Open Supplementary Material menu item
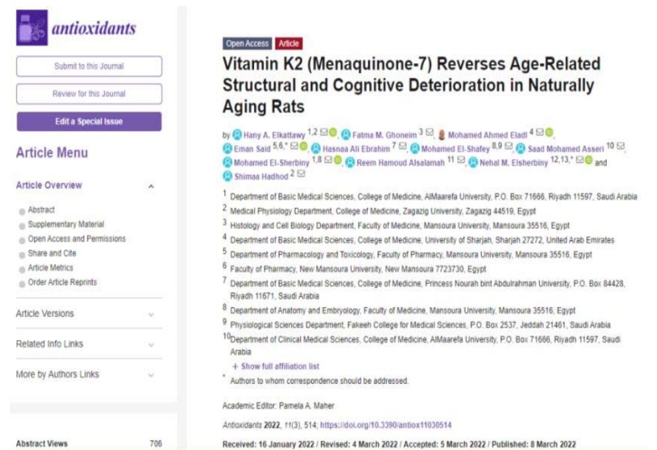Screen dimensions: 657x450 (x=66, y=224)
